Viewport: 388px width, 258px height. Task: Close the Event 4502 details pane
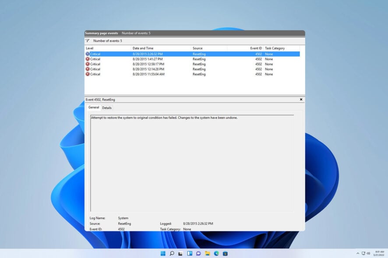301,100
